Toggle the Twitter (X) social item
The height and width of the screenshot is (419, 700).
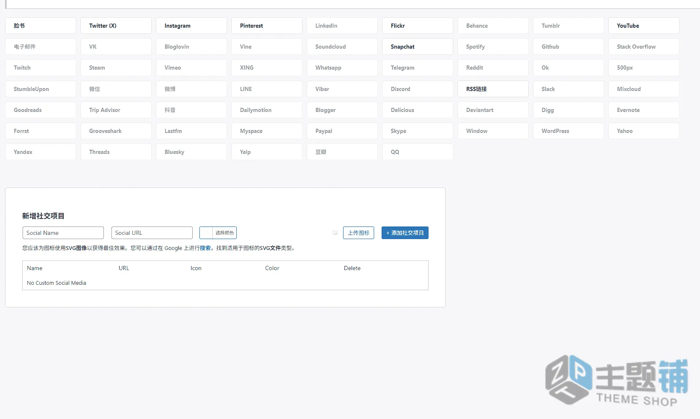(x=116, y=26)
